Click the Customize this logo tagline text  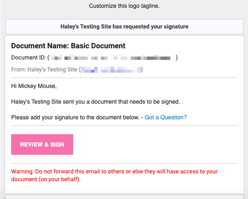click(124, 6)
